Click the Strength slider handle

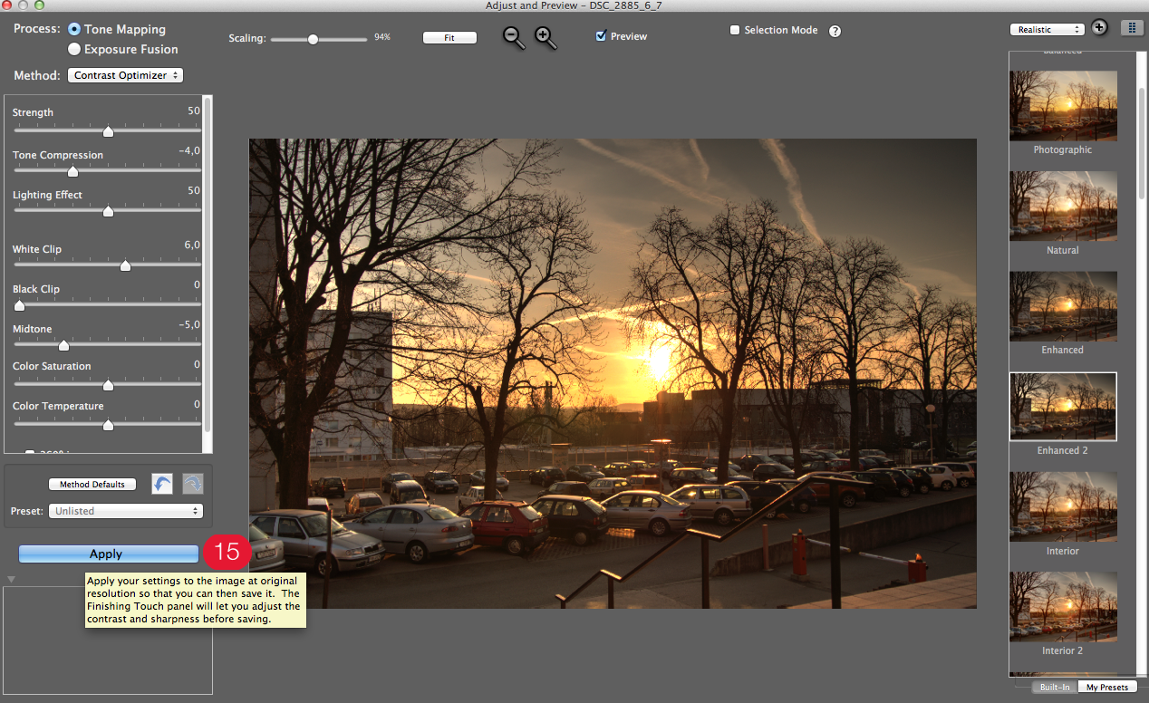point(108,131)
